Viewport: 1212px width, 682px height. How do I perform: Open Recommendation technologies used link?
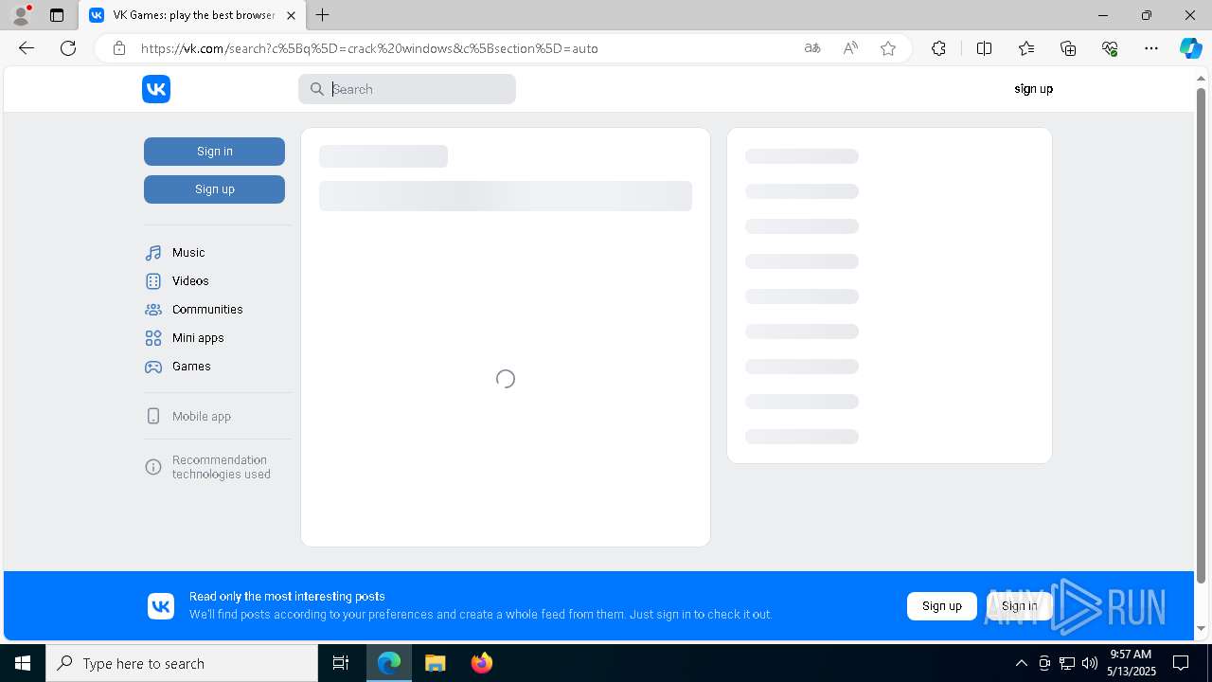click(x=222, y=467)
